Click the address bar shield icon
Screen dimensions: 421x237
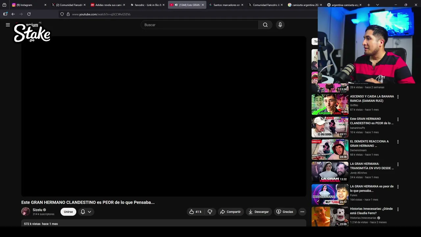[x=62, y=14]
